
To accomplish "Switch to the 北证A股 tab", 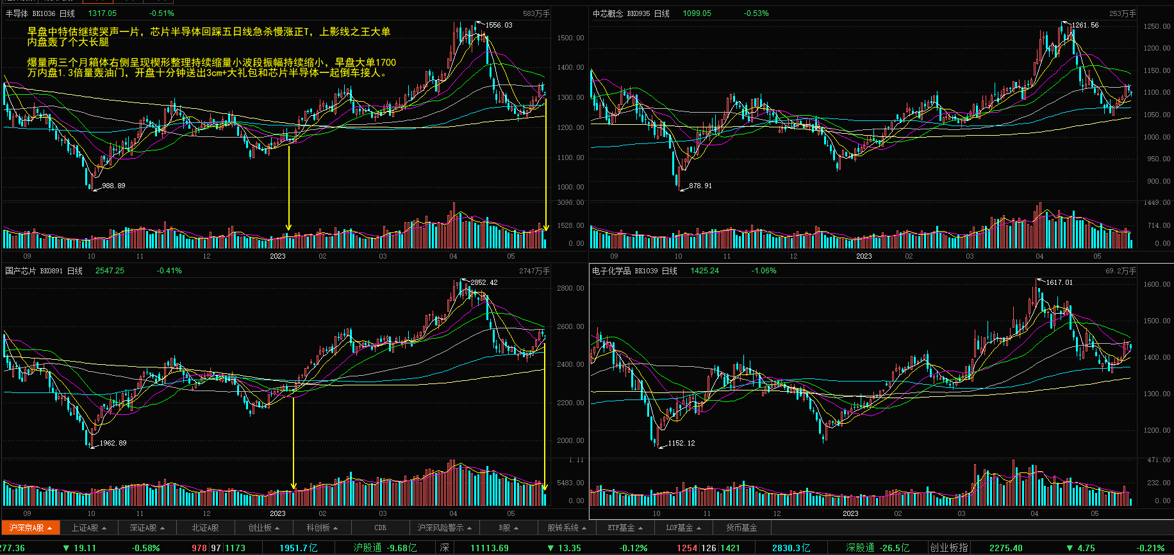I will (205, 527).
